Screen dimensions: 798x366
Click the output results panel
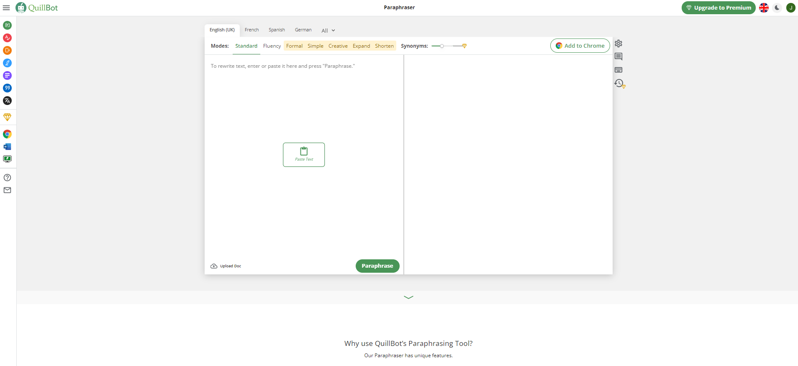point(508,164)
